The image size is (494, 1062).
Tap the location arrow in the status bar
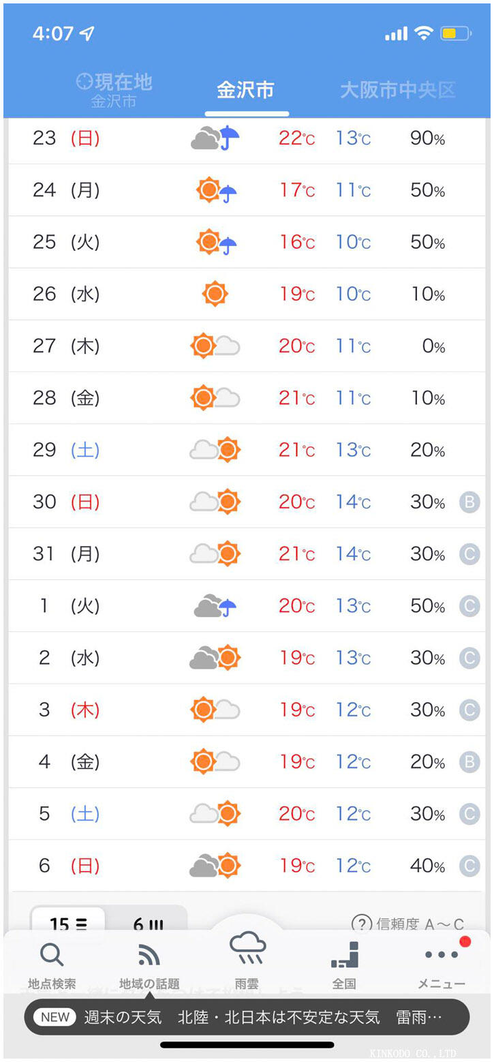tap(87, 33)
